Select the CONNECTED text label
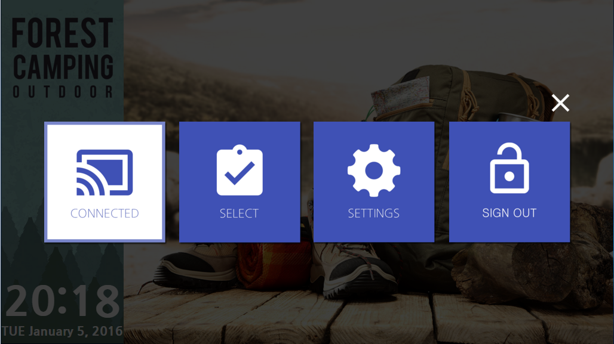This screenshot has width=614, height=344. pyautogui.click(x=105, y=213)
